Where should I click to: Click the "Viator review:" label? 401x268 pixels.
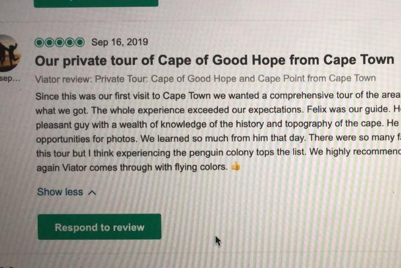[64, 79]
